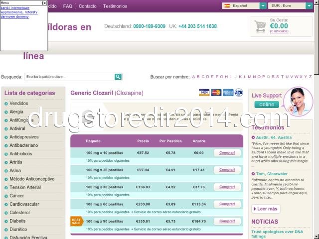The height and width of the screenshot is (239, 319).
Task: Click the Spanish flag icon
Action: [227, 5]
